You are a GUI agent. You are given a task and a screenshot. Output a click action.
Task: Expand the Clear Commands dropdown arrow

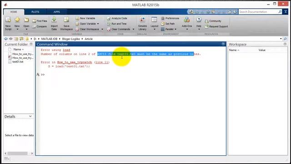click(133, 29)
